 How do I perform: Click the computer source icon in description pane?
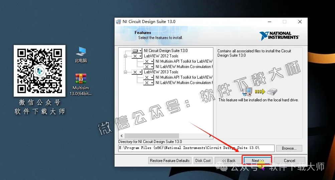[247, 91]
